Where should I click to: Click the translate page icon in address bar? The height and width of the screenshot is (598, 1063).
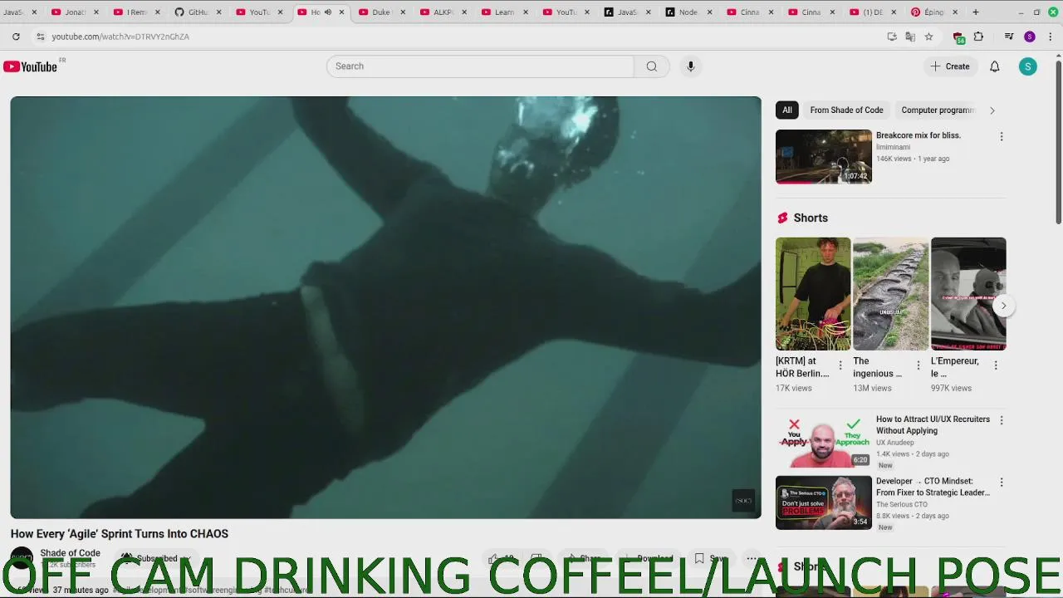pos(910,37)
